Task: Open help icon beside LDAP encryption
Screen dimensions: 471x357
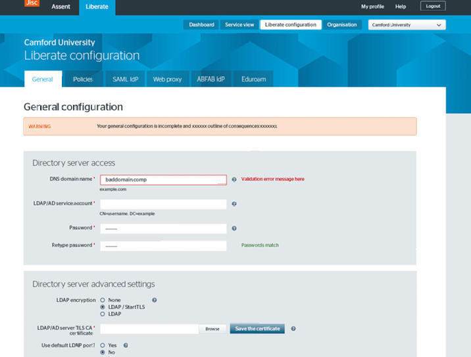Action: coord(154,300)
